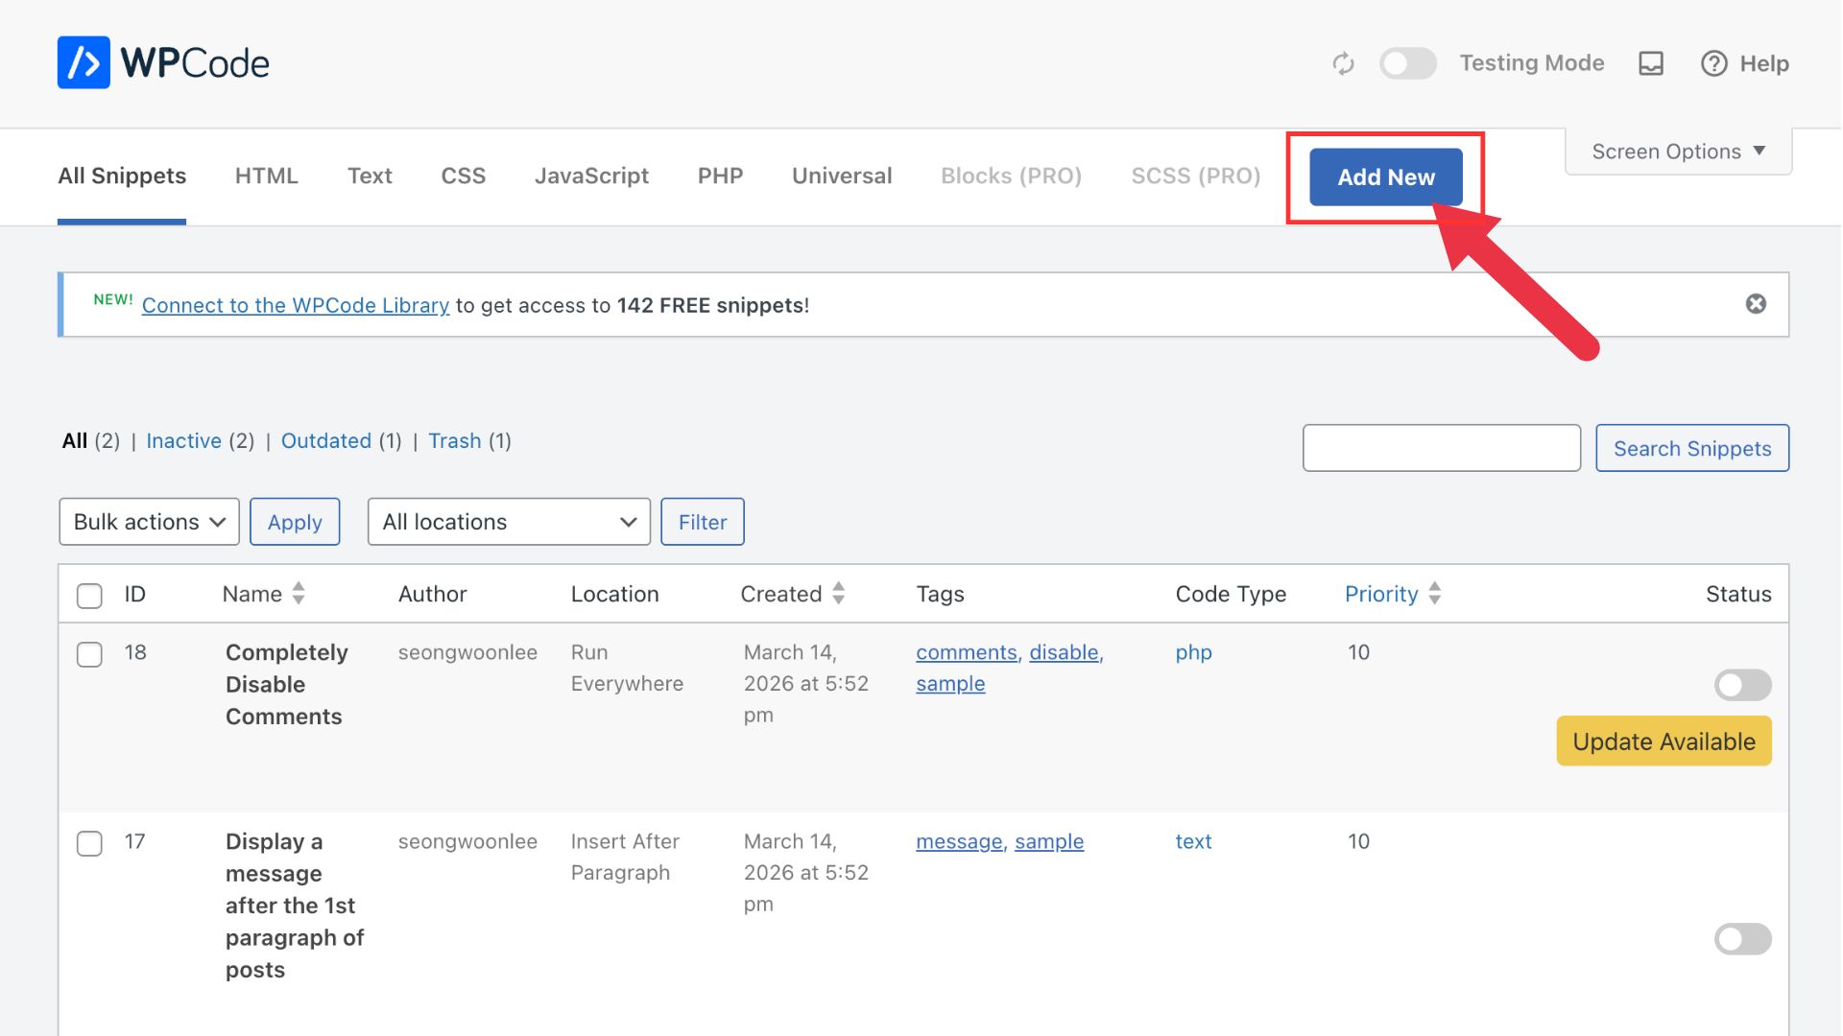Switch to the JavaScript tab
The width and height of the screenshot is (1843, 1036).
click(591, 176)
